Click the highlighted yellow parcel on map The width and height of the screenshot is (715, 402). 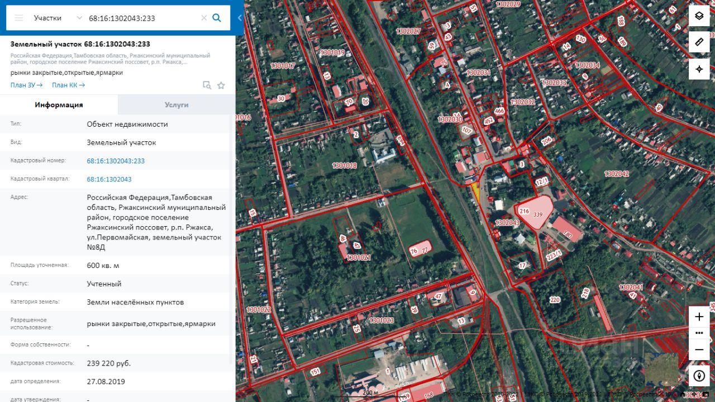click(x=476, y=192)
